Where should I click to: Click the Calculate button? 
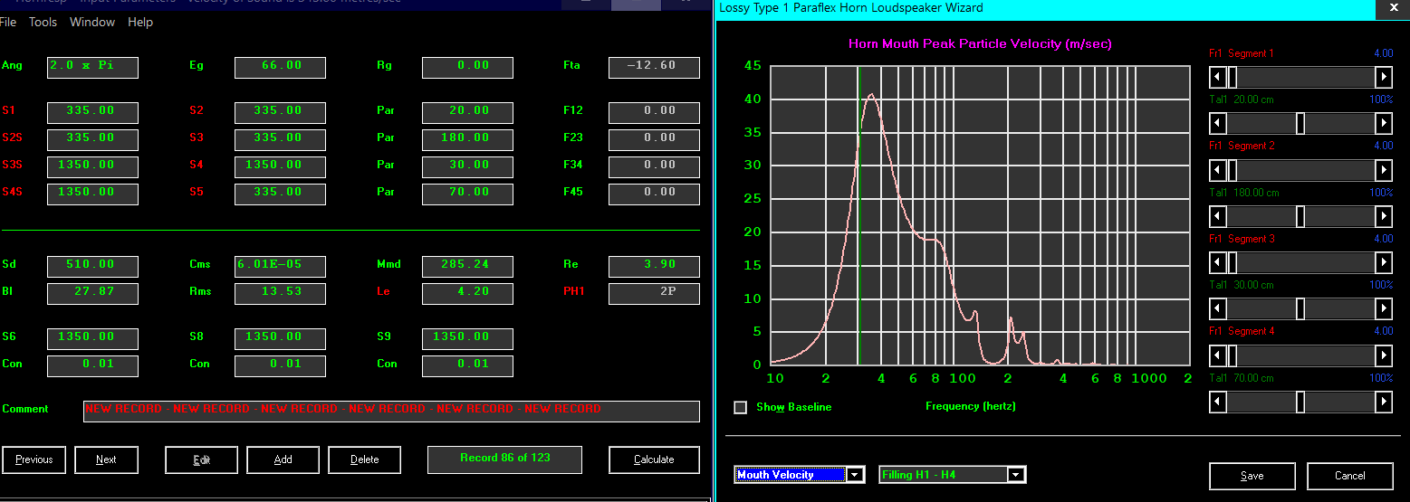point(654,459)
